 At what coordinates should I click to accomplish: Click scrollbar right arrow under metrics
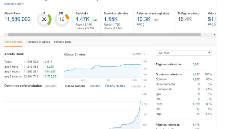pos(214,35)
